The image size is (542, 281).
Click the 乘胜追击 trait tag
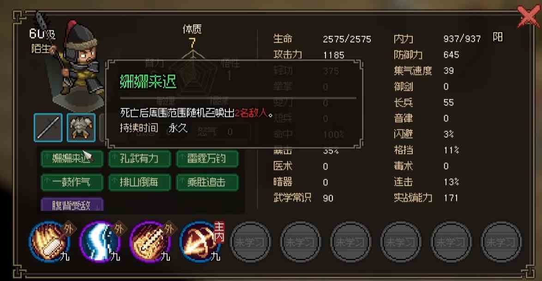[207, 182]
